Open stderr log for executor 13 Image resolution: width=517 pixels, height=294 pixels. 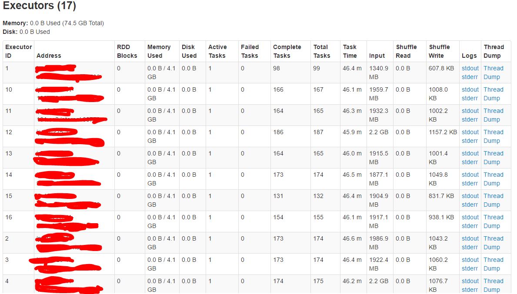pyautogui.click(x=470, y=162)
